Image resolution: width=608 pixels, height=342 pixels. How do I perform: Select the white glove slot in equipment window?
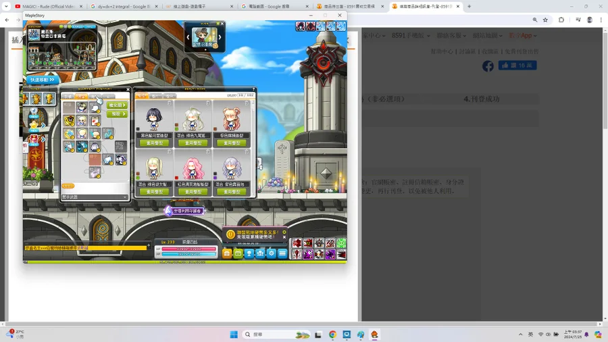(108, 160)
